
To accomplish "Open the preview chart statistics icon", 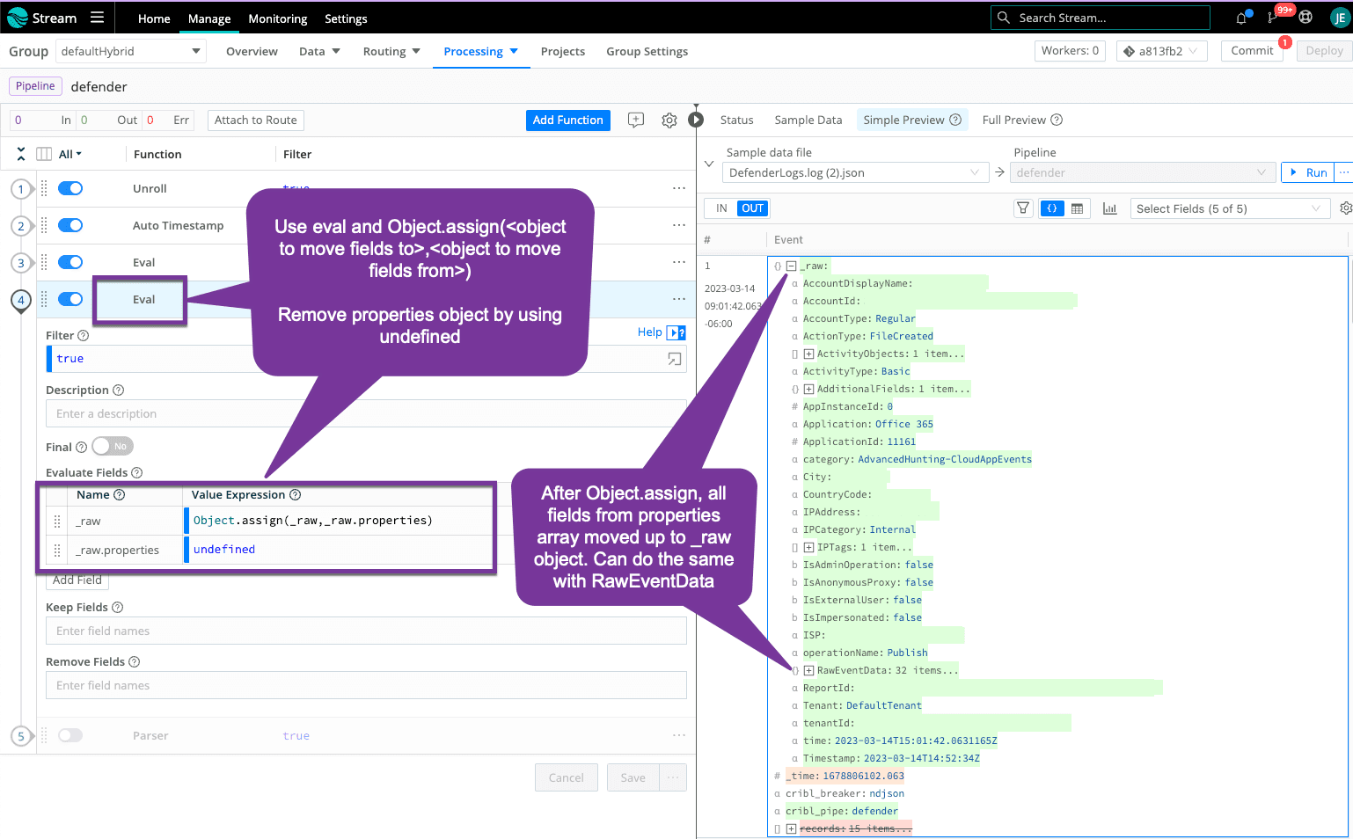I will coord(1109,208).
